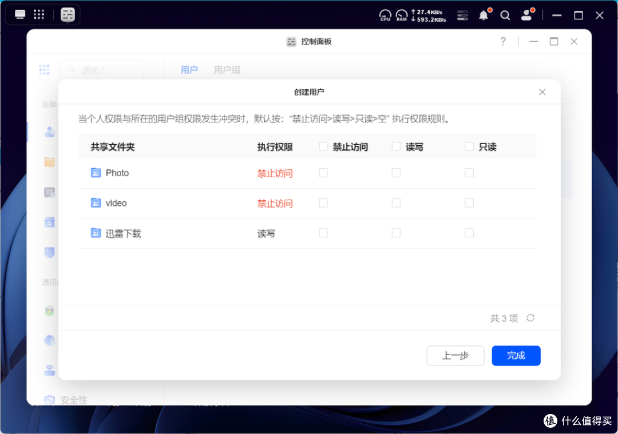Click the 上一步 button
The height and width of the screenshot is (434, 618).
pos(455,356)
